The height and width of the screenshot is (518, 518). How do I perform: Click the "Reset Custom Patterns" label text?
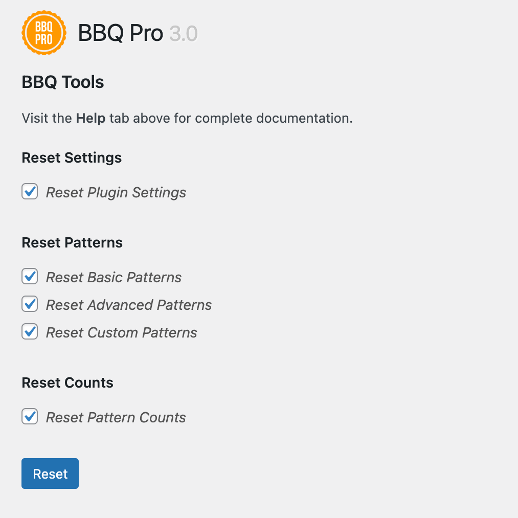(122, 333)
